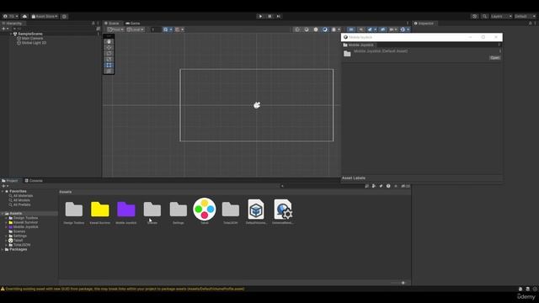The height and width of the screenshot is (303, 539).
Task: Switch to the Scene tab
Action: tap(112, 24)
